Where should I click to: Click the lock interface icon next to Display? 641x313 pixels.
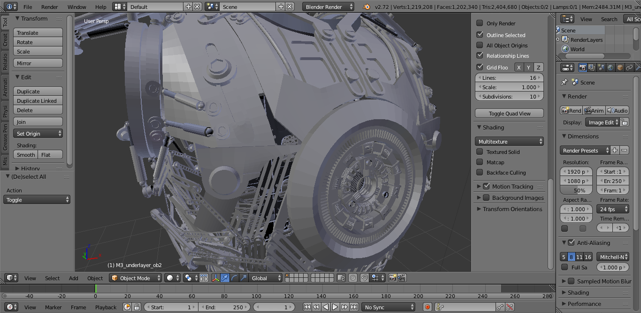click(624, 122)
